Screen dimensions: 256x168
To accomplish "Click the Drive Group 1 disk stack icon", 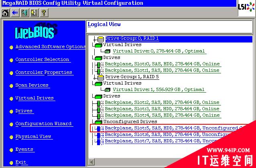I will click(101, 78).
